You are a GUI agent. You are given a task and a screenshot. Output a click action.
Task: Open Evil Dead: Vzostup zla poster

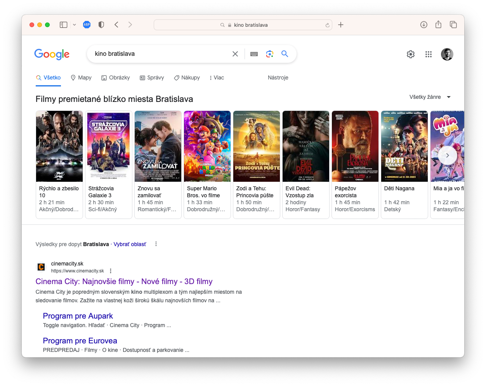coord(306,146)
